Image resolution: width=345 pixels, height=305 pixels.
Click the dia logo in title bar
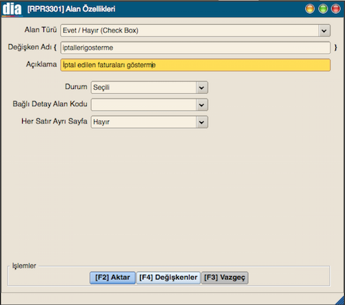click(12, 9)
